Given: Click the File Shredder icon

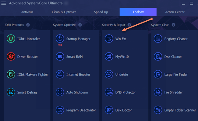Looking at the screenshot, I should coord(158,92).
